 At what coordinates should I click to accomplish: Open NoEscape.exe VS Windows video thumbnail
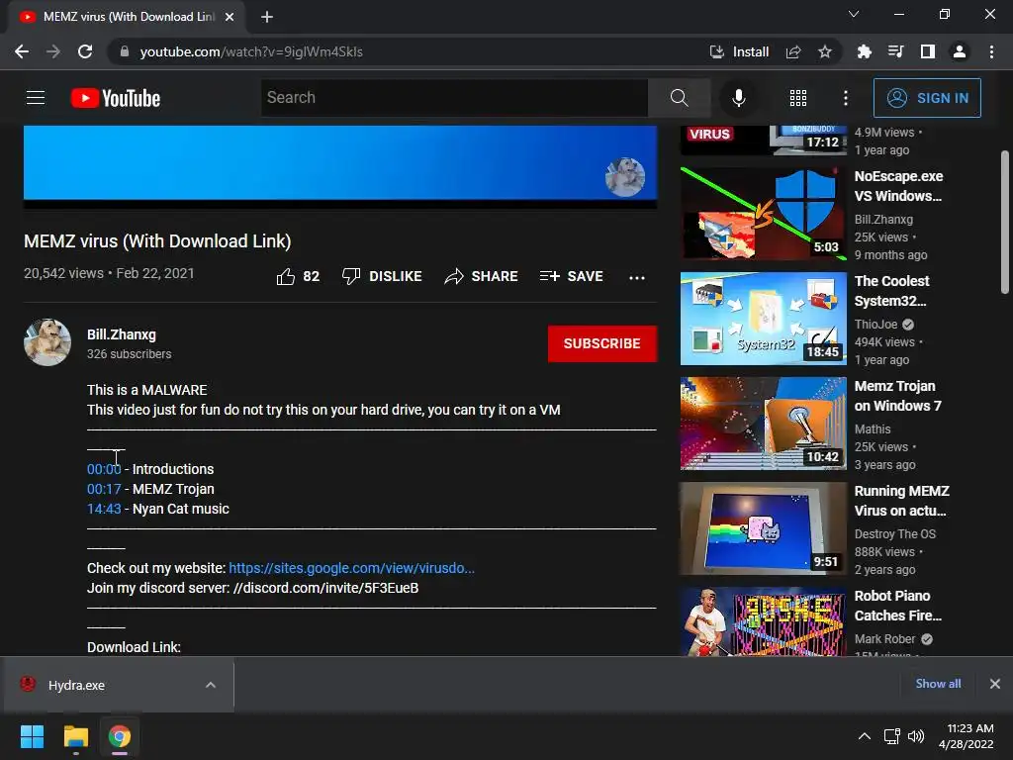coord(763,214)
